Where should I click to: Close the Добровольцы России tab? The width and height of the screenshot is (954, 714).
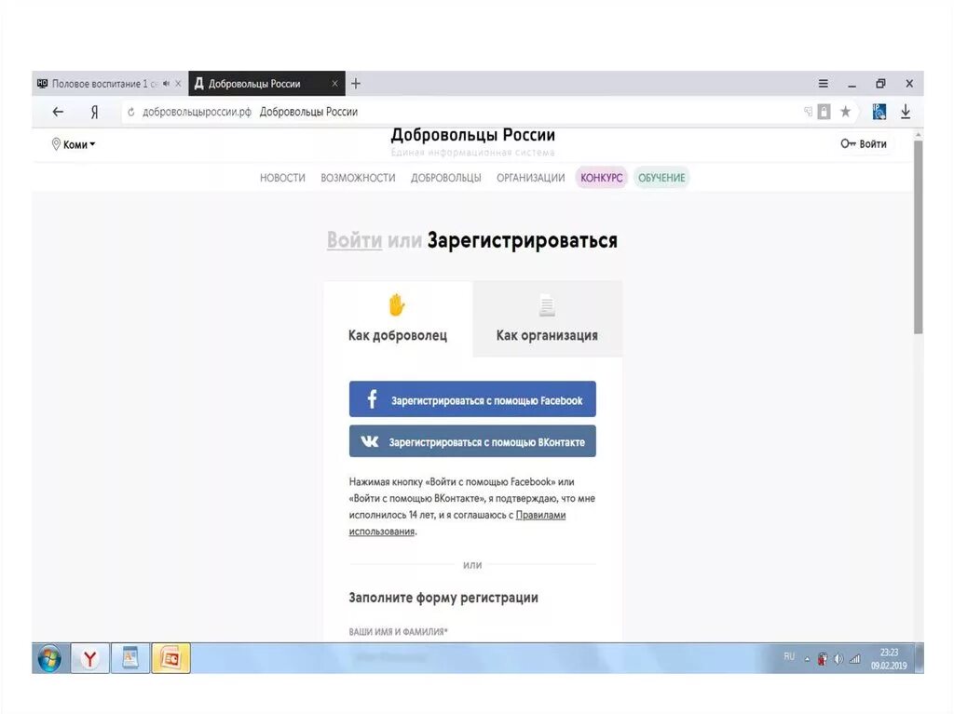(334, 84)
